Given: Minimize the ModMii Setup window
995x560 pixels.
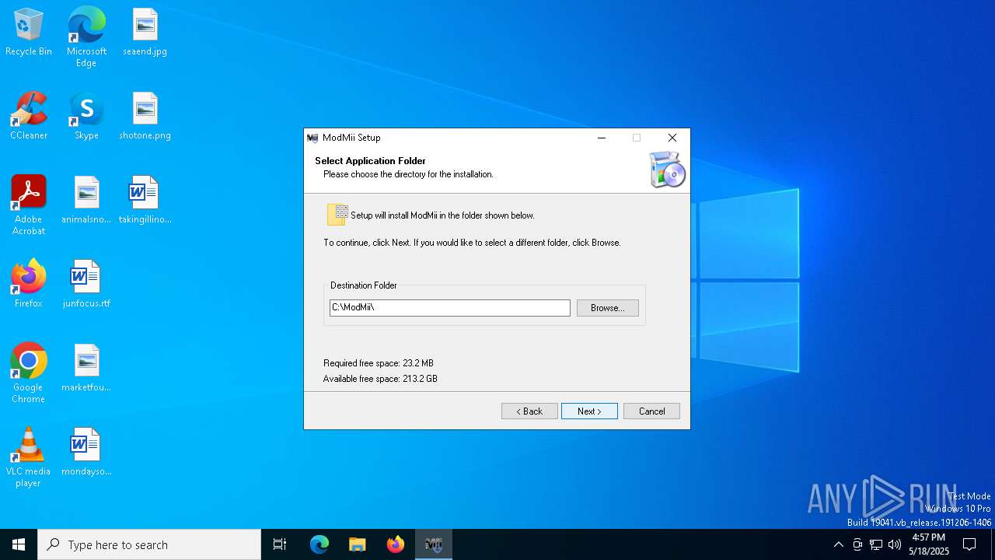Looking at the screenshot, I should 601,138.
